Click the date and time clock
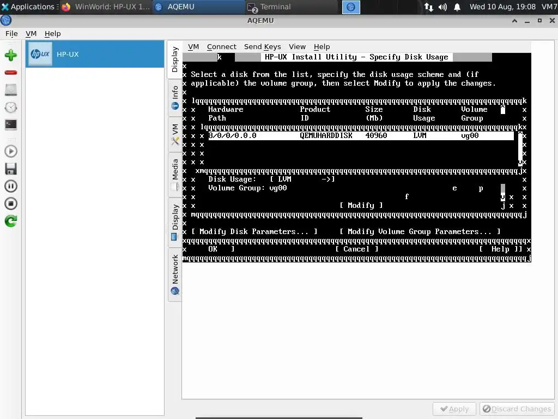The height and width of the screenshot is (419, 558). (x=502, y=7)
